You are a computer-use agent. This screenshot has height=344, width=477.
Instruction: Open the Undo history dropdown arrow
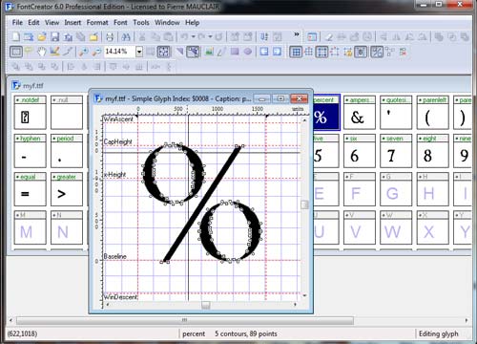[193, 37]
